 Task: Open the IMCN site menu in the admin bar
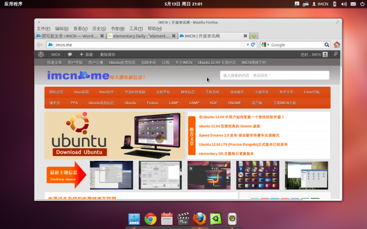coord(56,54)
